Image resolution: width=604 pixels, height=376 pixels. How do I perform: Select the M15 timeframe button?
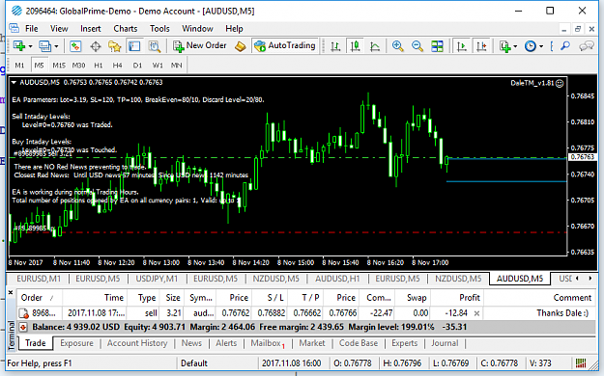click(x=59, y=66)
